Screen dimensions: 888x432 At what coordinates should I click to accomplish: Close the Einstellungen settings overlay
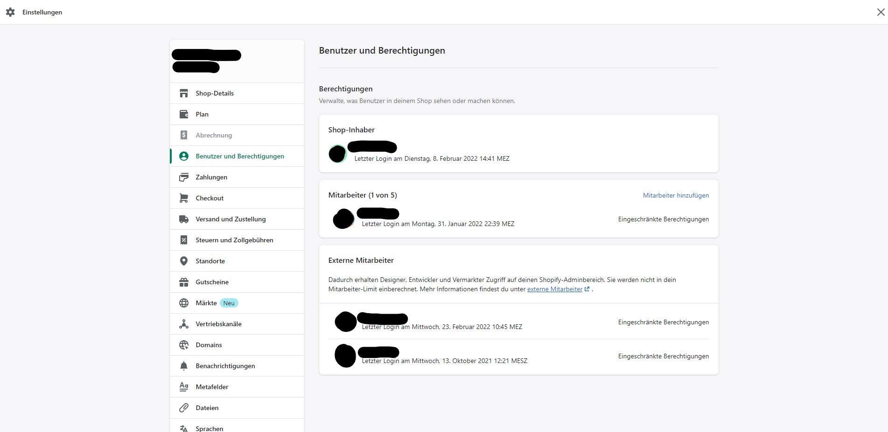point(881,12)
